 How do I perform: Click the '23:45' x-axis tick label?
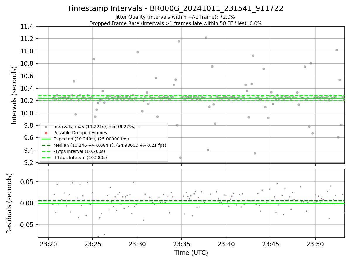pyautogui.click(x=271, y=243)
